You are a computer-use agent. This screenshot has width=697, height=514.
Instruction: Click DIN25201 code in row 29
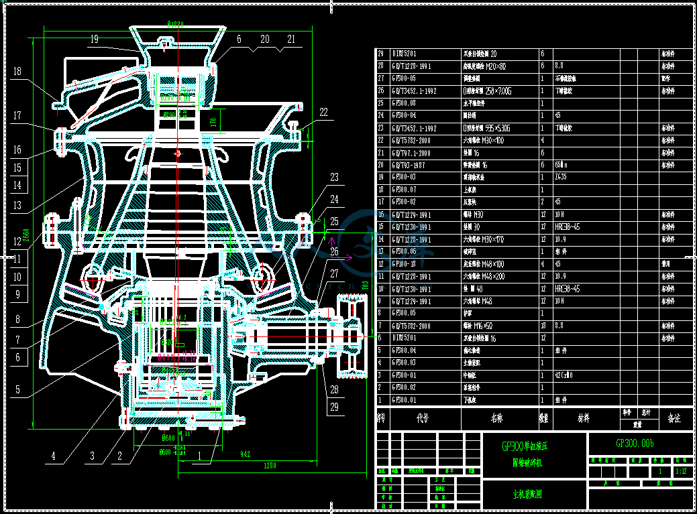click(404, 54)
